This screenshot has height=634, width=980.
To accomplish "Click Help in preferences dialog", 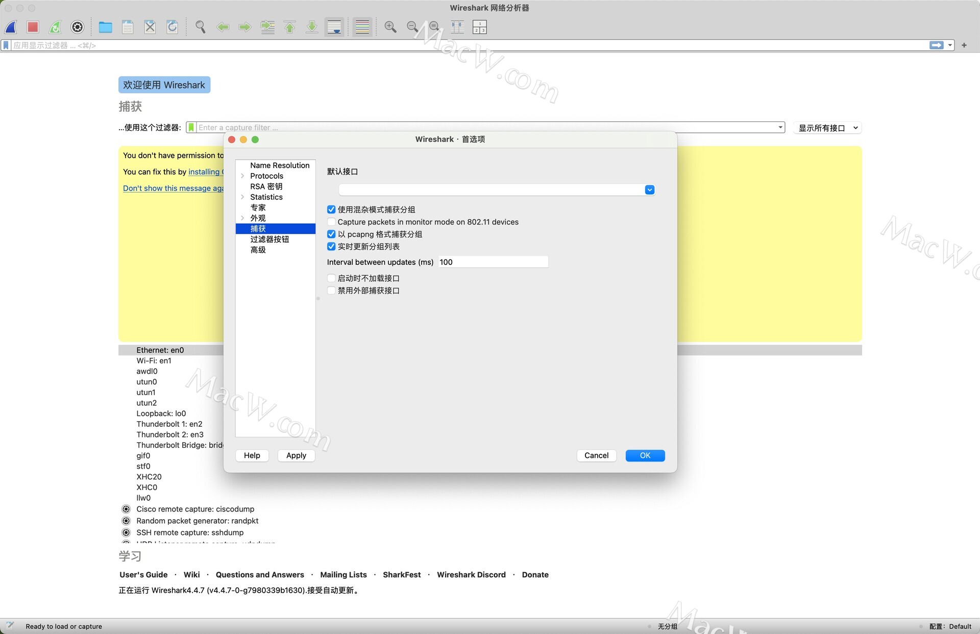I will tap(252, 455).
